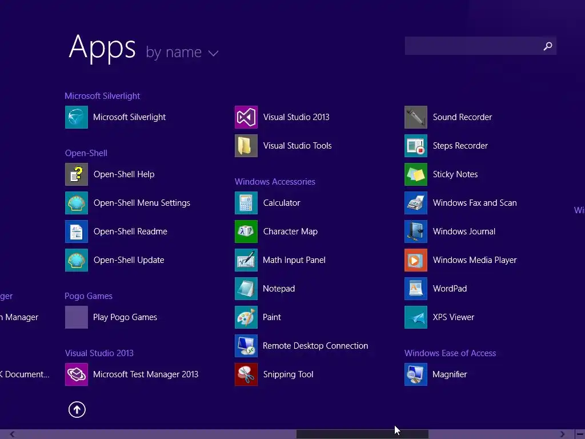585x439 pixels.
Task: Open the Character Map icon
Action: click(246, 232)
